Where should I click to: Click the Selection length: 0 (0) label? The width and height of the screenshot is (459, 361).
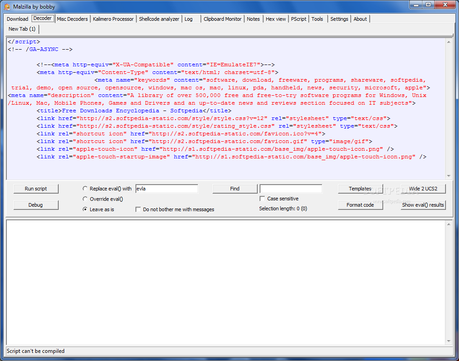click(283, 208)
